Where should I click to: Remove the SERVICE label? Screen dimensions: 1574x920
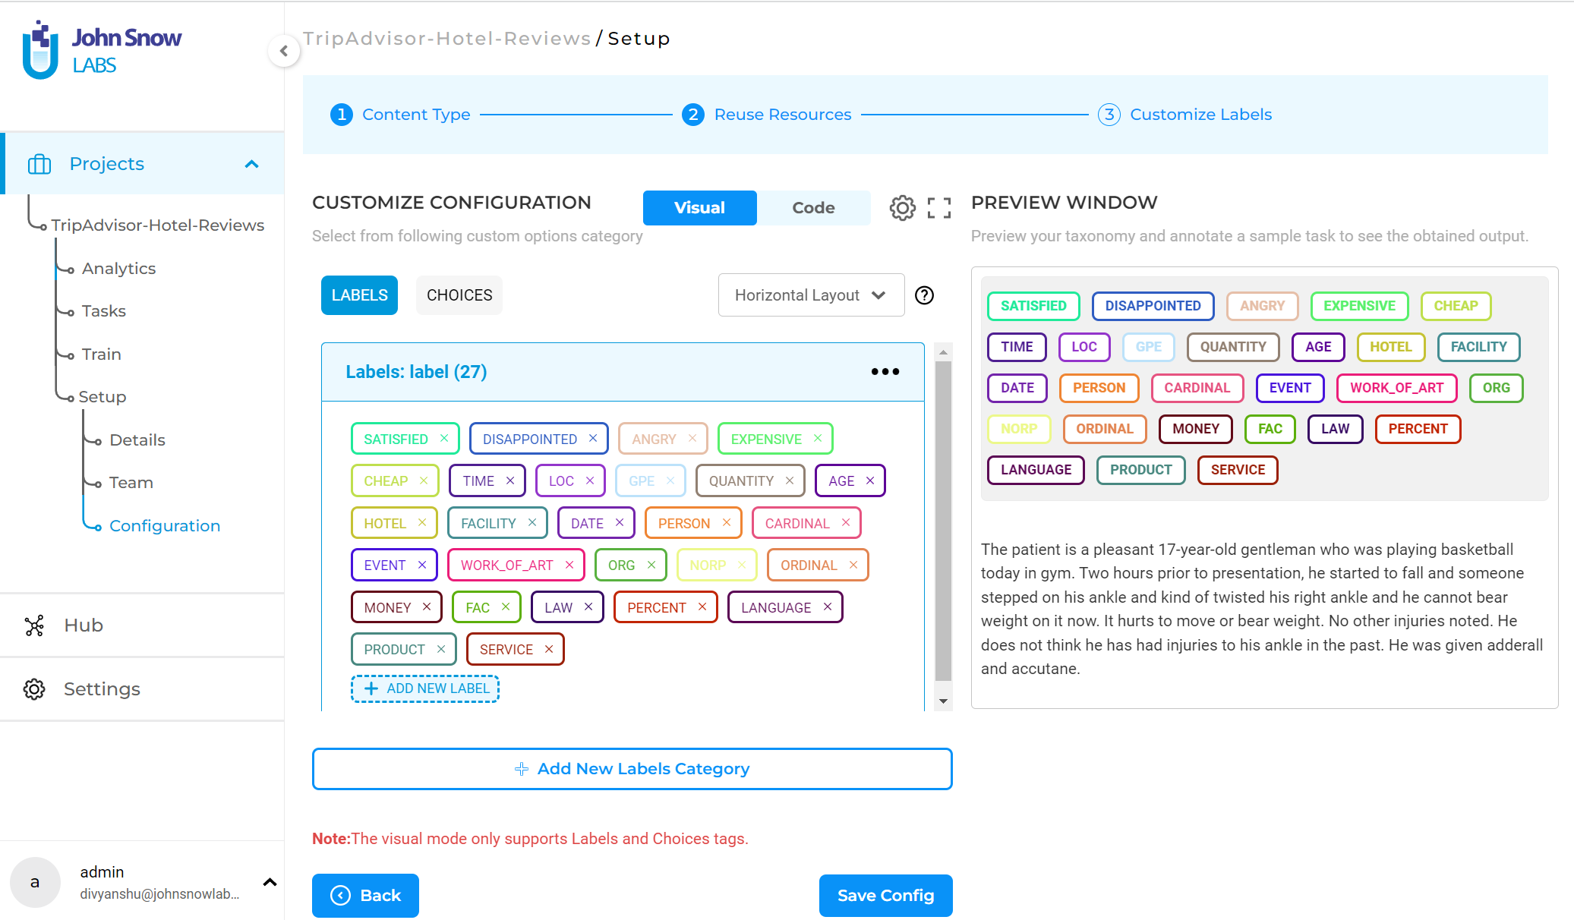pos(549,649)
